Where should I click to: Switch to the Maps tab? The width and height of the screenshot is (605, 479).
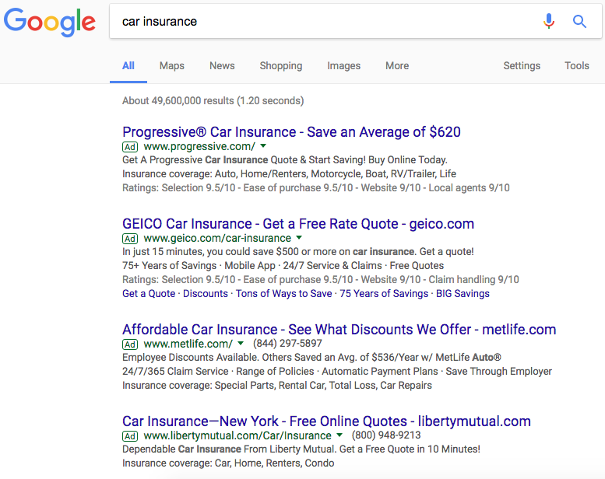172,66
